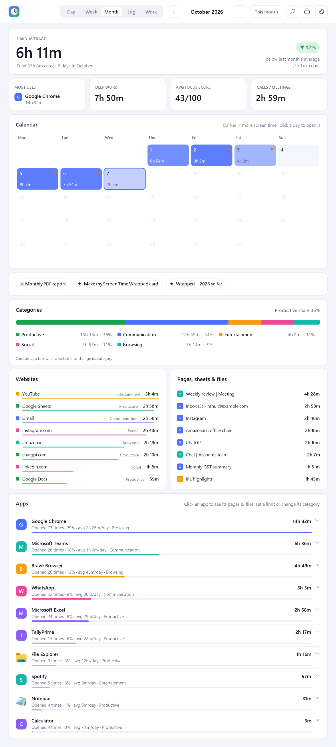Click the screen time app logo

click(14, 12)
